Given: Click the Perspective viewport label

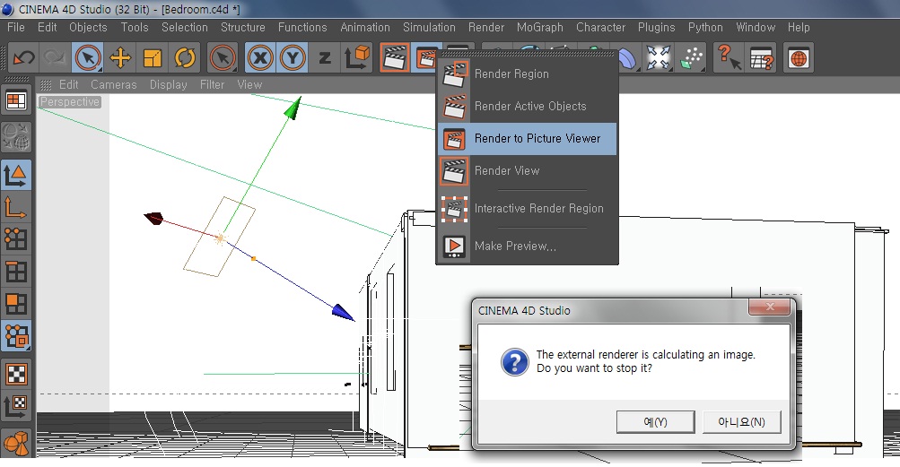Looking at the screenshot, I should (x=69, y=101).
